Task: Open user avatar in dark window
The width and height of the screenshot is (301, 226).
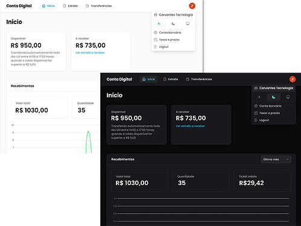Action: [293, 79]
